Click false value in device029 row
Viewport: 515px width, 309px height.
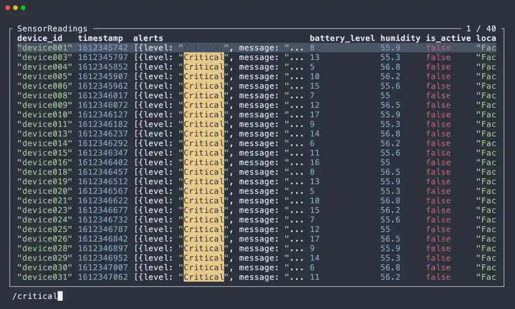[438, 258]
